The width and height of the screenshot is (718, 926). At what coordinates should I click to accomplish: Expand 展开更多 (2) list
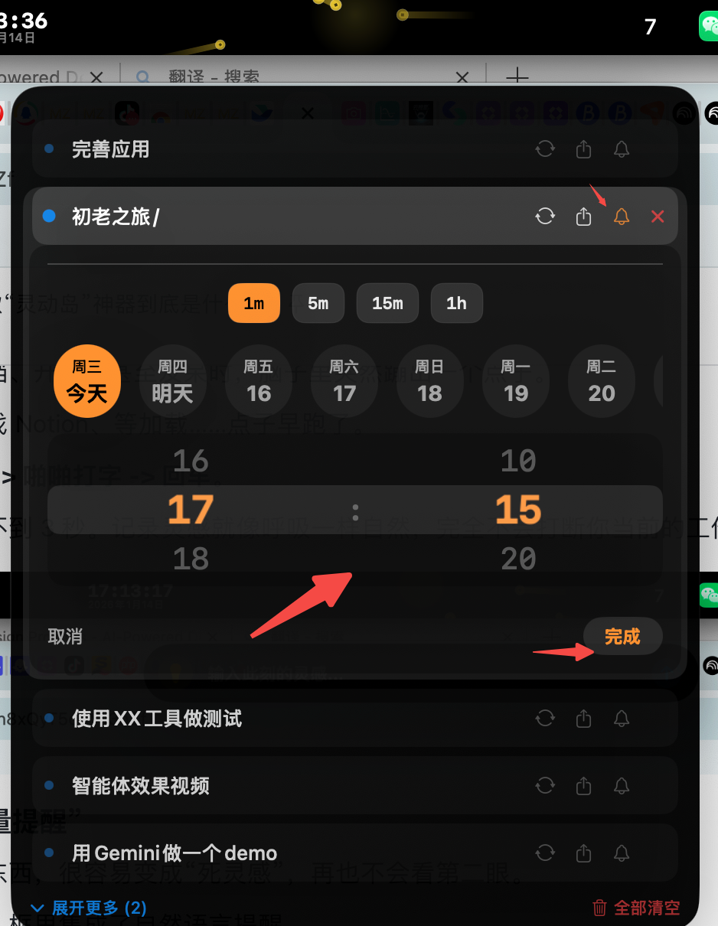coord(88,908)
